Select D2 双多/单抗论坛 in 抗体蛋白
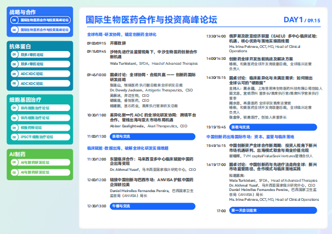Viewport: 332px width, 234px height. coord(40,64)
